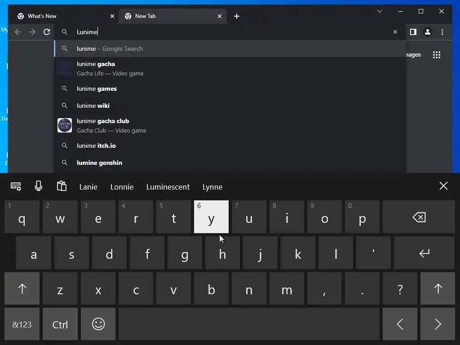
Task: Click the browser forward arrow
Action: pyautogui.click(x=32, y=32)
